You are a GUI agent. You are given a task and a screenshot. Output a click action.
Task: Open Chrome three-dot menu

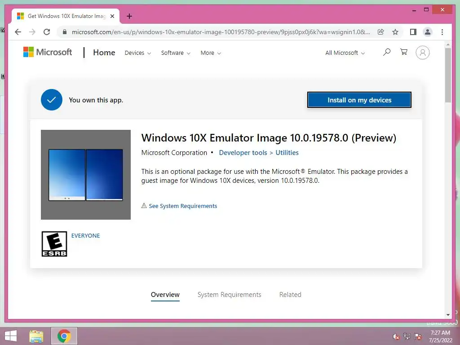442,32
